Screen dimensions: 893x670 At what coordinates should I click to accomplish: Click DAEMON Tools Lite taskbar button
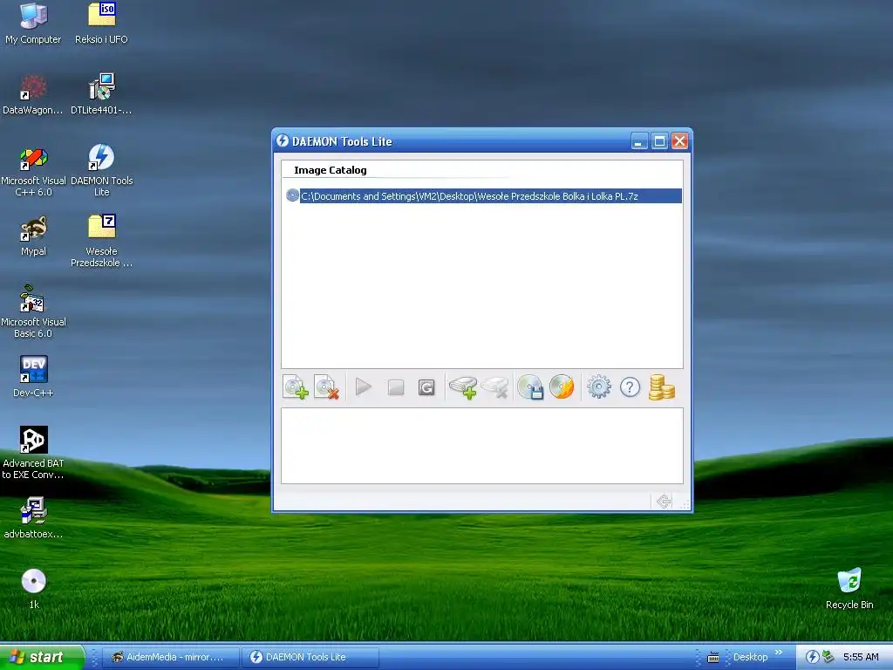(310, 657)
